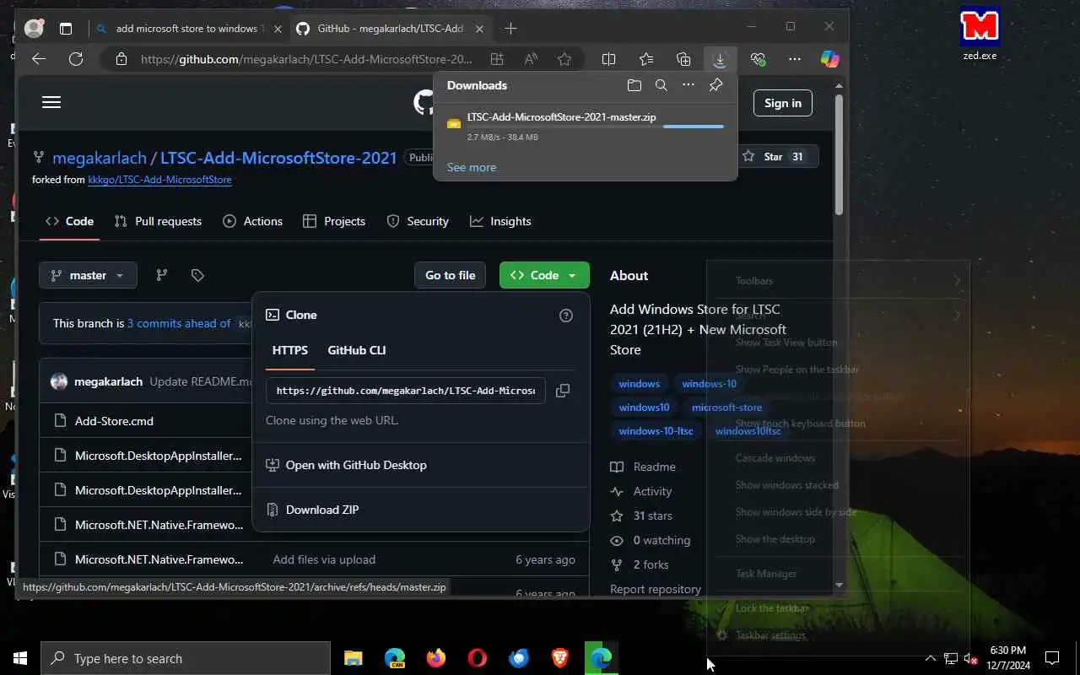Image resolution: width=1080 pixels, height=675 pixels.
Task: Close the 'add microsoft store to windows' tab
Action: (x=278, y=29)
